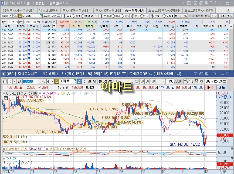
Task: Click the 조회 query button
Action: [x=214, y=16]
